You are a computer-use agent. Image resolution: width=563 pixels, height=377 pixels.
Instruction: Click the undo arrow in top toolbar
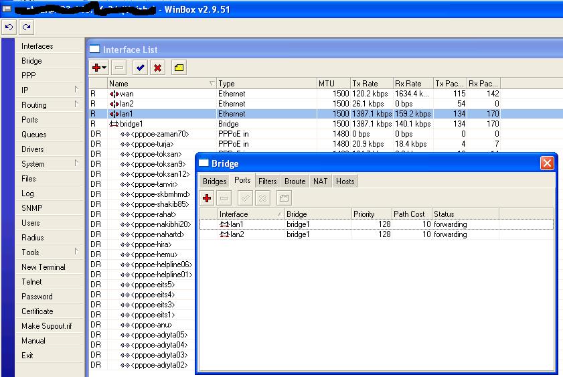(x=9, y=27)
